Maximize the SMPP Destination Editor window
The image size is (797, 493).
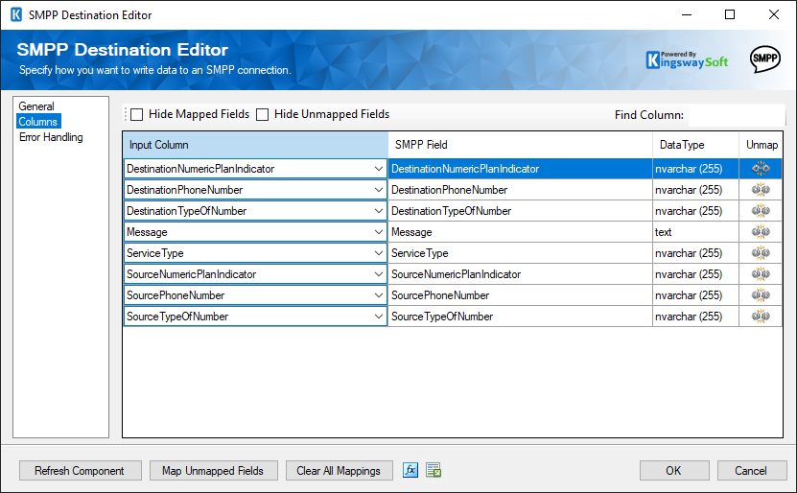[x=730, y=14]
